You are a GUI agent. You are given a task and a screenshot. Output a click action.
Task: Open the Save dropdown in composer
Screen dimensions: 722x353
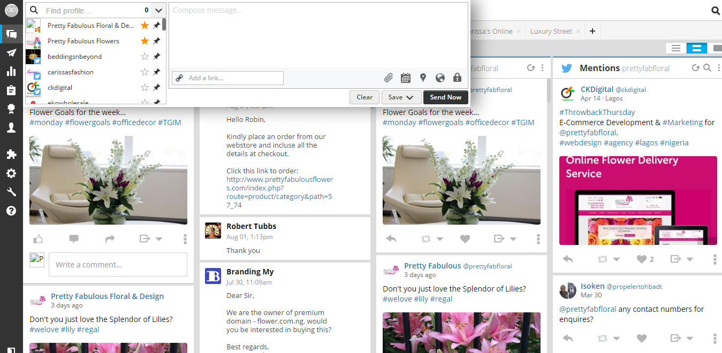click(x=401, y=97)
